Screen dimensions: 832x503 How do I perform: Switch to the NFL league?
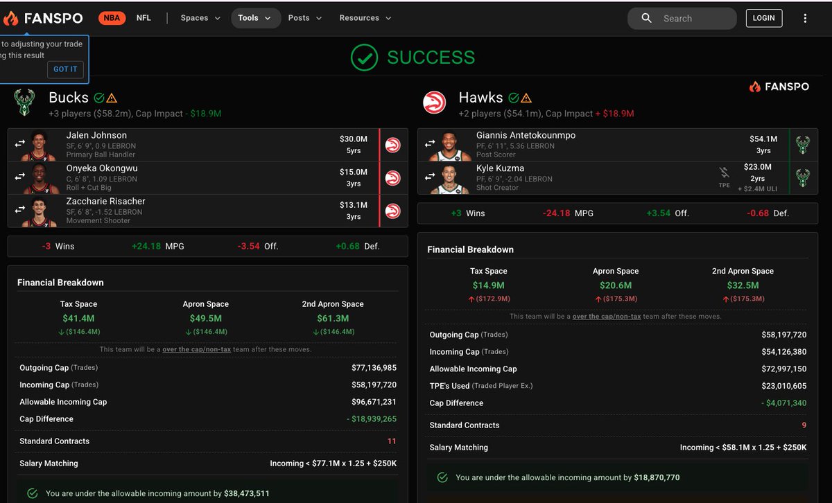144,18
